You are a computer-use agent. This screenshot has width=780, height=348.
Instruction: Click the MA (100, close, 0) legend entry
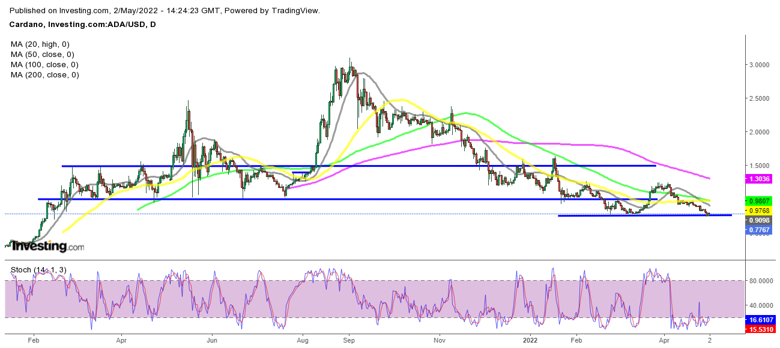pos(45,65)
